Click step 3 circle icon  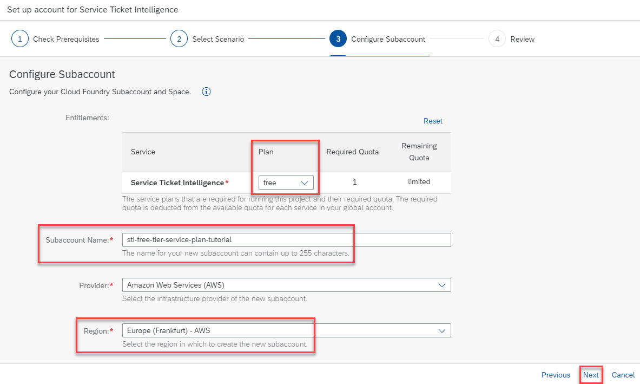(x=338, y=39)
